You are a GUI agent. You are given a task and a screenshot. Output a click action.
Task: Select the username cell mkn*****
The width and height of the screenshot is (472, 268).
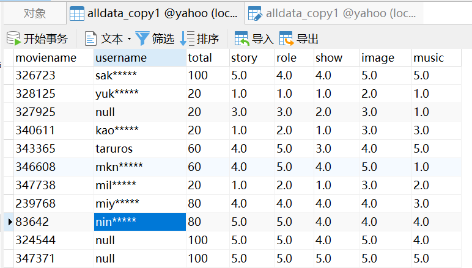tap(140, 167)
